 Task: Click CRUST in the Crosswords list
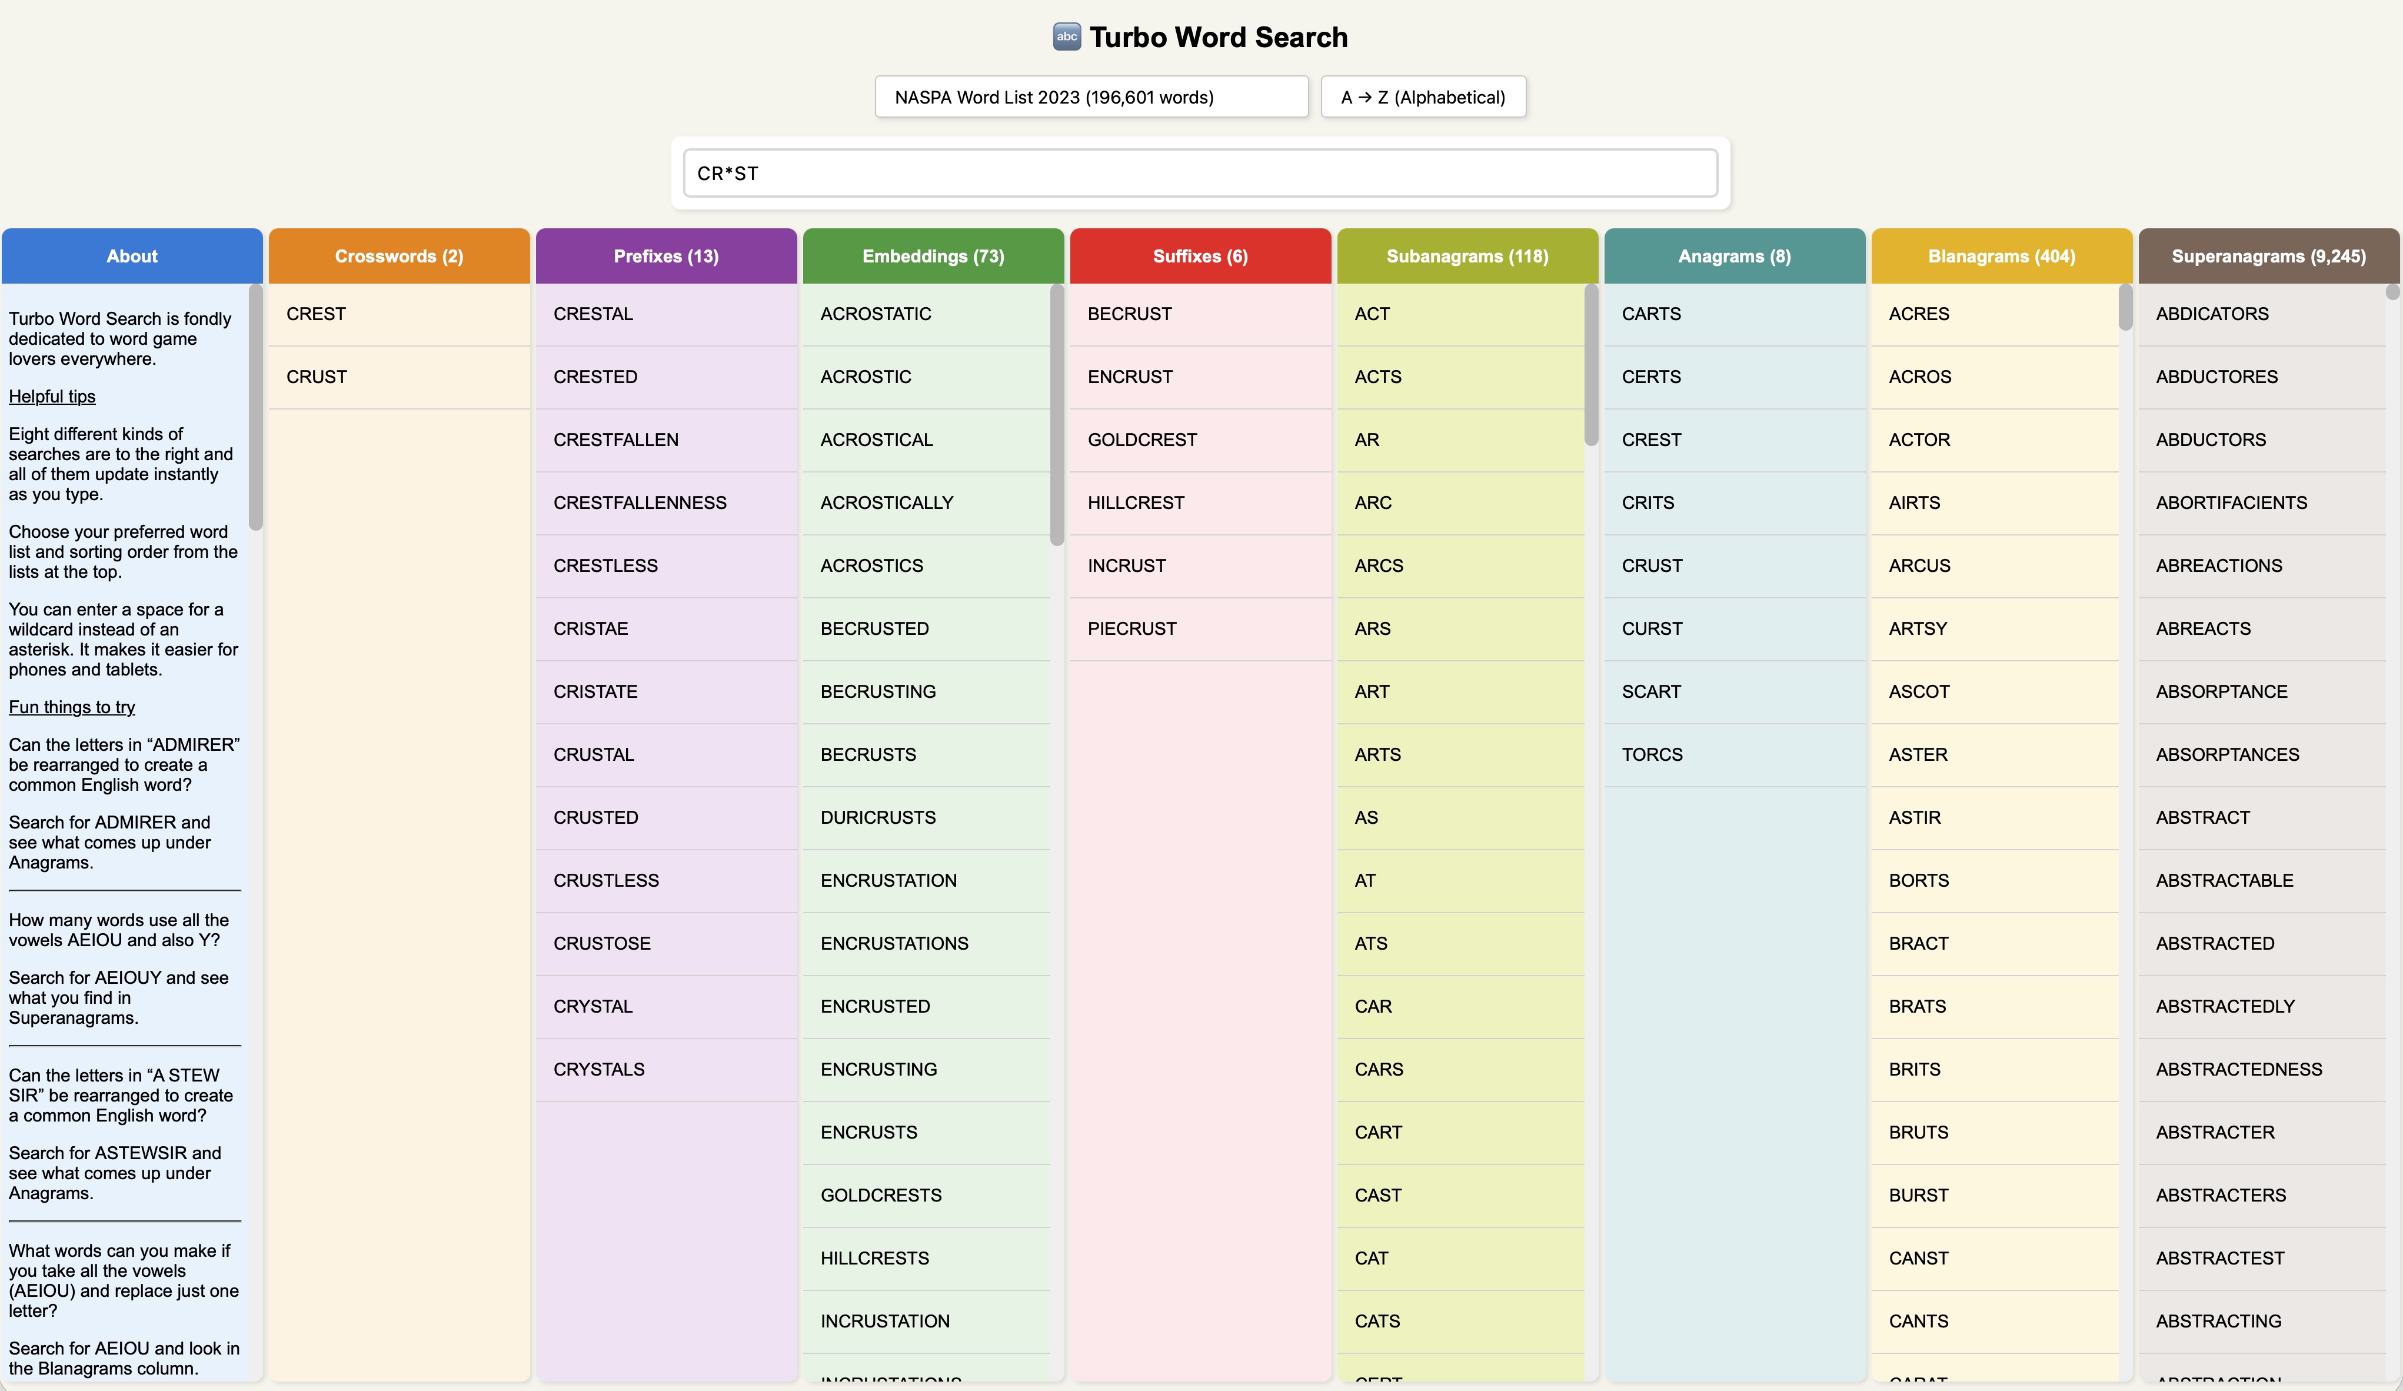[x=317, y=377]
